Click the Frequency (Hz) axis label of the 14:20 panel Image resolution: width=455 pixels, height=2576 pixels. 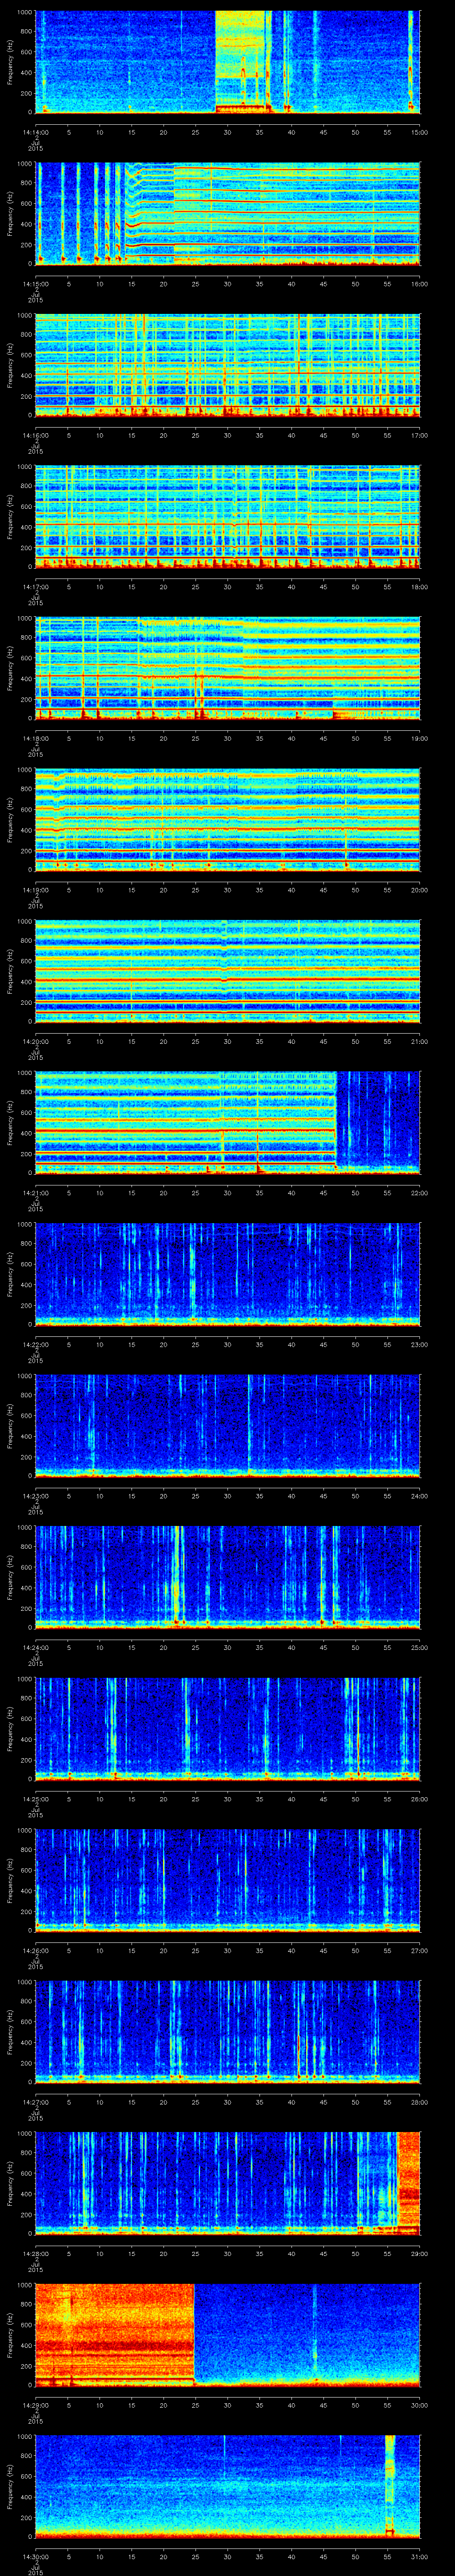(10, 971)
